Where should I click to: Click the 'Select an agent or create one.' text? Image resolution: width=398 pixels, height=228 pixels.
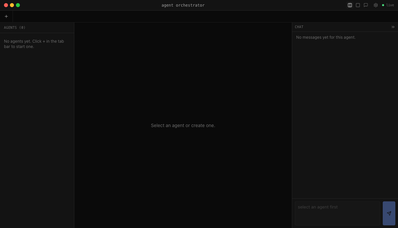(183, 125)
